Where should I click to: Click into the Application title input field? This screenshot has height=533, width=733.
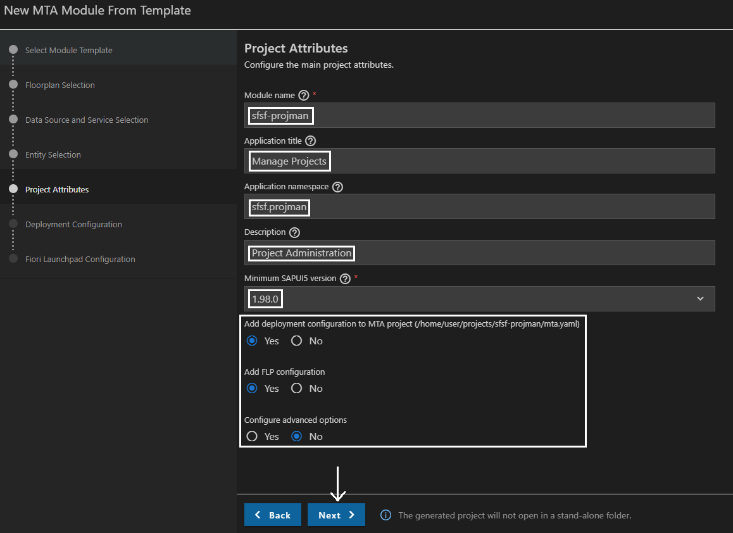(480, 161)
